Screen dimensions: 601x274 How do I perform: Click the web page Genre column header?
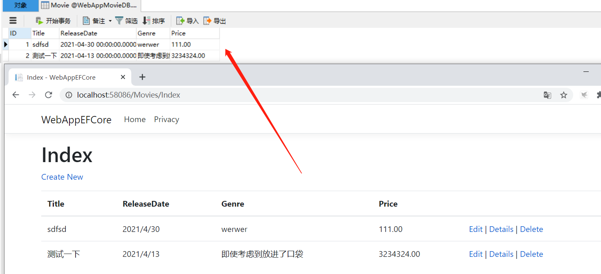(x=233, y=204)
